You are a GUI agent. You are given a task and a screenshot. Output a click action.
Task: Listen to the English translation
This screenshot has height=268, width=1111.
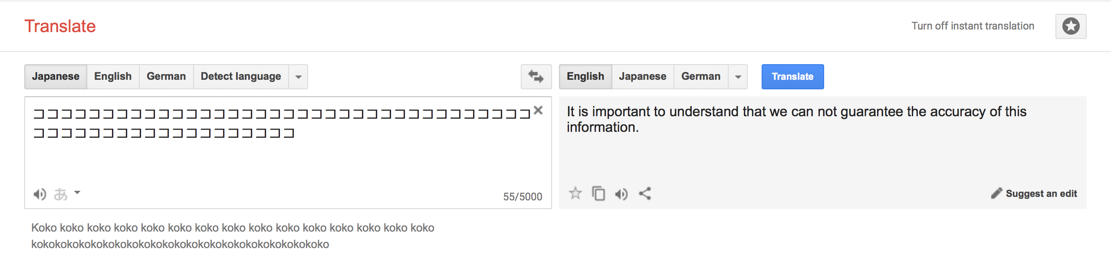click(x=621, y=194)
